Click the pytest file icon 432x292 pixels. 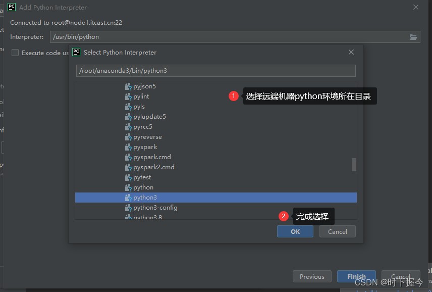click(x=128, y=177)
